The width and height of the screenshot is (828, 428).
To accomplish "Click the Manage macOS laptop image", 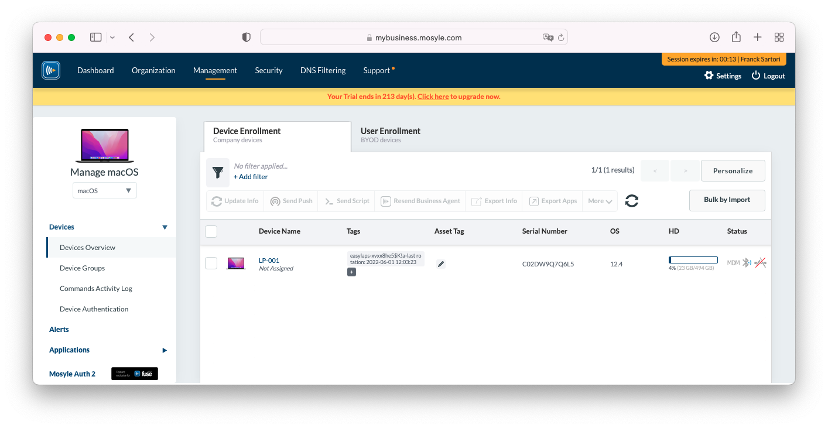I will [x=105, y=146].
